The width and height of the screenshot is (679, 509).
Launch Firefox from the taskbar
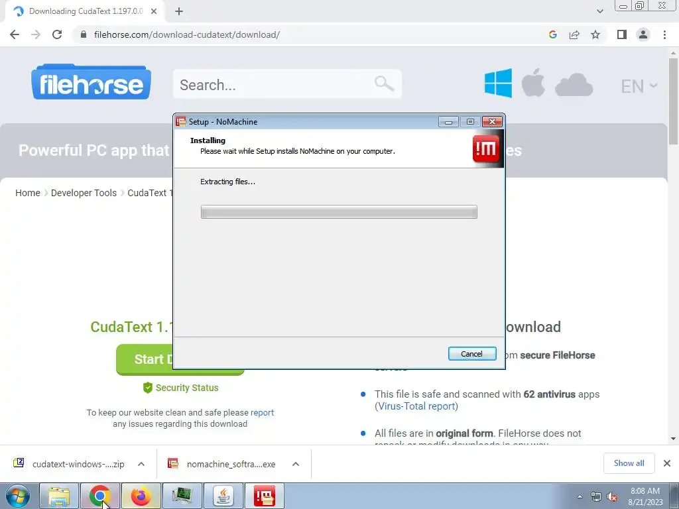click(x=141, y=496)
